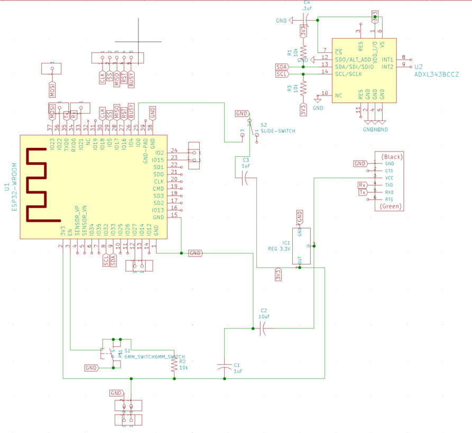The width and height of the screenshot is (472, 433).
Task: Select the (Green) text on serial connector
Action: tap(391, 206)
